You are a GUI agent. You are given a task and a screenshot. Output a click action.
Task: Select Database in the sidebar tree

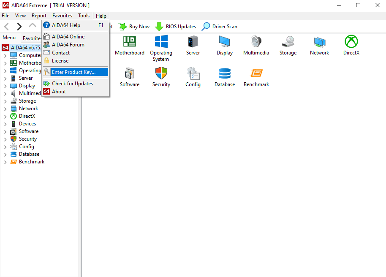tap(29, 154)
